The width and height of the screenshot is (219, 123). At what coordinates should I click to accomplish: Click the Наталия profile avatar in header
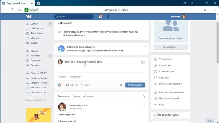(x=184, y=17)
